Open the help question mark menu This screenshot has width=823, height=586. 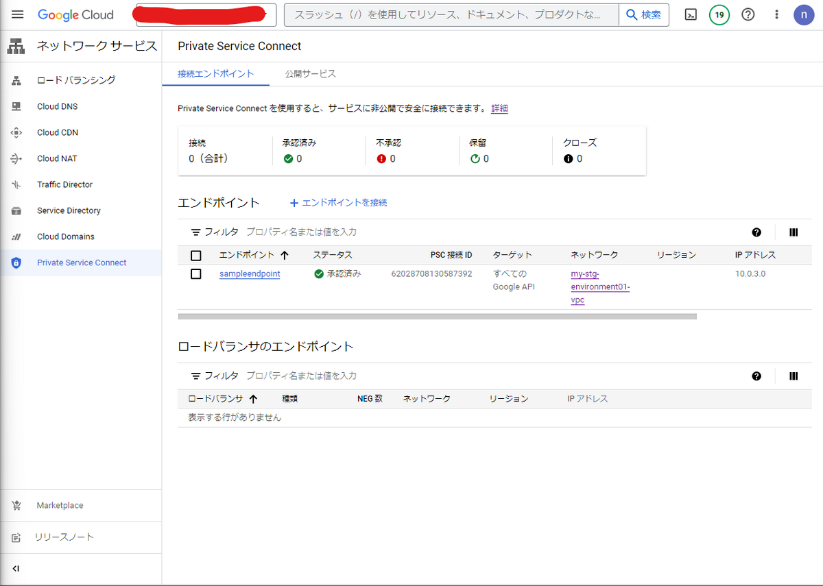pos(748,14)
